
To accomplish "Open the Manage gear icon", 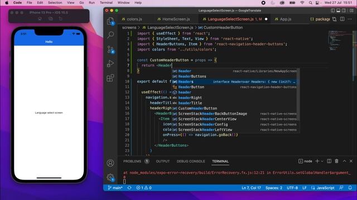I will tap(110, 178).
